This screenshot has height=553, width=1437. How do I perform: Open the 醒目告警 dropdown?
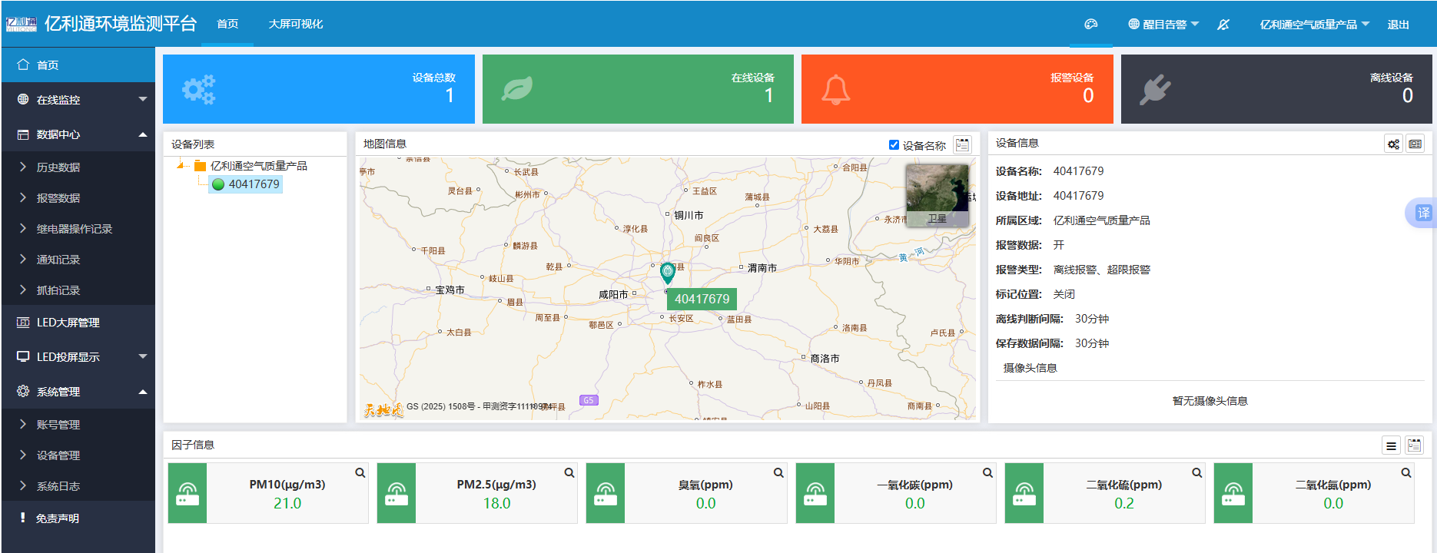pos(1163,25)
